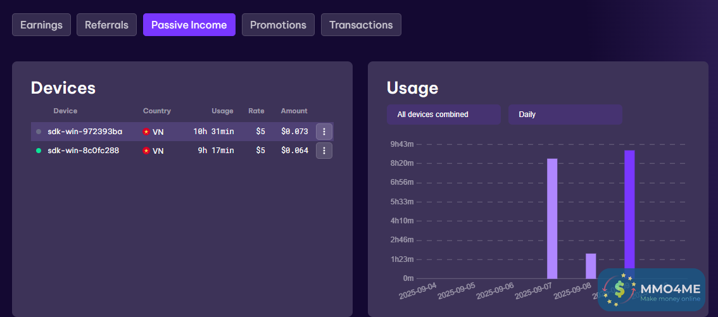Open the Referrals tab

(x=106, y=25)
